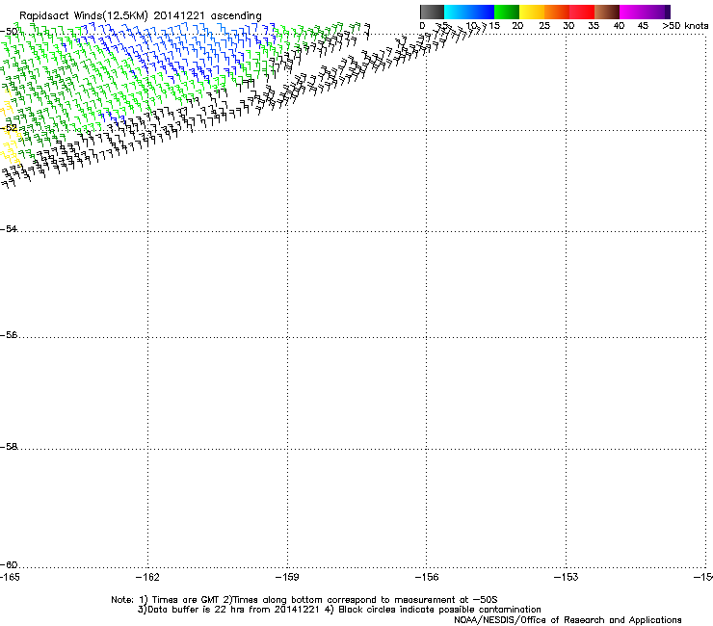Click the '15' legend scale label
This screenshot has height=626, width=713.
[x=494, y=26]
